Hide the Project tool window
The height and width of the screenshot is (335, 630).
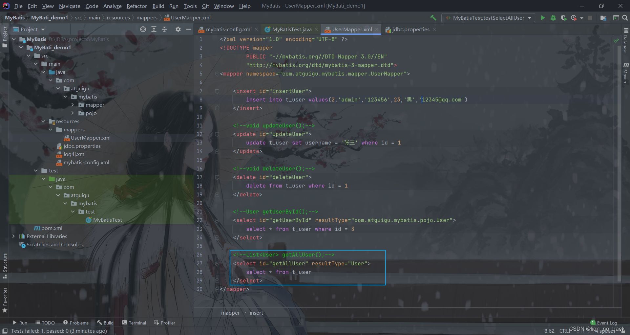click(189, 29)
